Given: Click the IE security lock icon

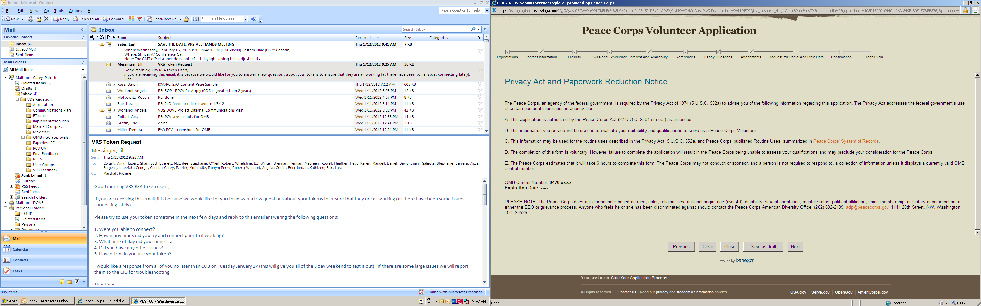Looking at the screenshot, I should pos(965,11).
